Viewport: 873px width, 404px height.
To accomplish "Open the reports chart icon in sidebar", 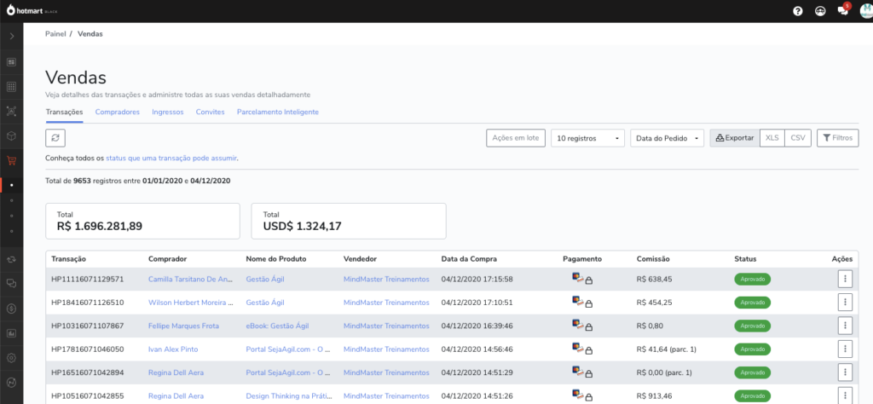I will [11, 333].
